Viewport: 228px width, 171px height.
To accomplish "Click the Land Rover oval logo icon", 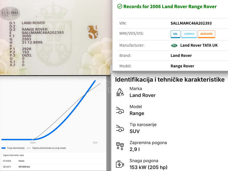I will click(x=174, y=45).
